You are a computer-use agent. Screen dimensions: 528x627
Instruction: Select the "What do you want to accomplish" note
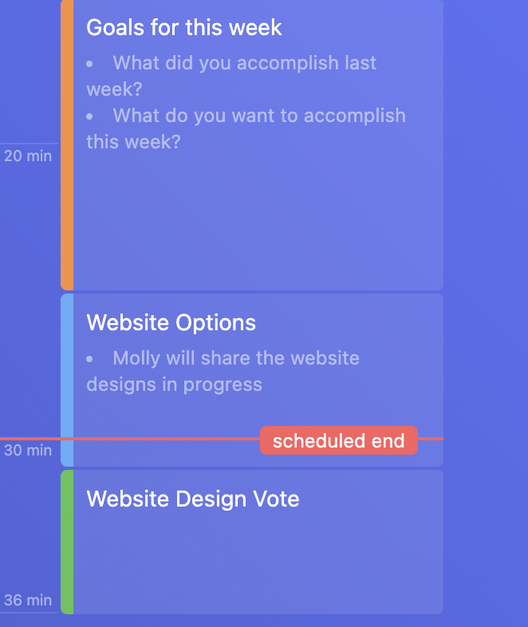[246, 128]
